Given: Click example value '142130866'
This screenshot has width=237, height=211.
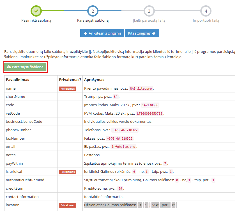Looking at the screenshot, I should point(150,105).
